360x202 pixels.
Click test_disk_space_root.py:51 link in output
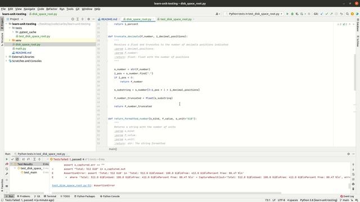[x=71, y=186]
